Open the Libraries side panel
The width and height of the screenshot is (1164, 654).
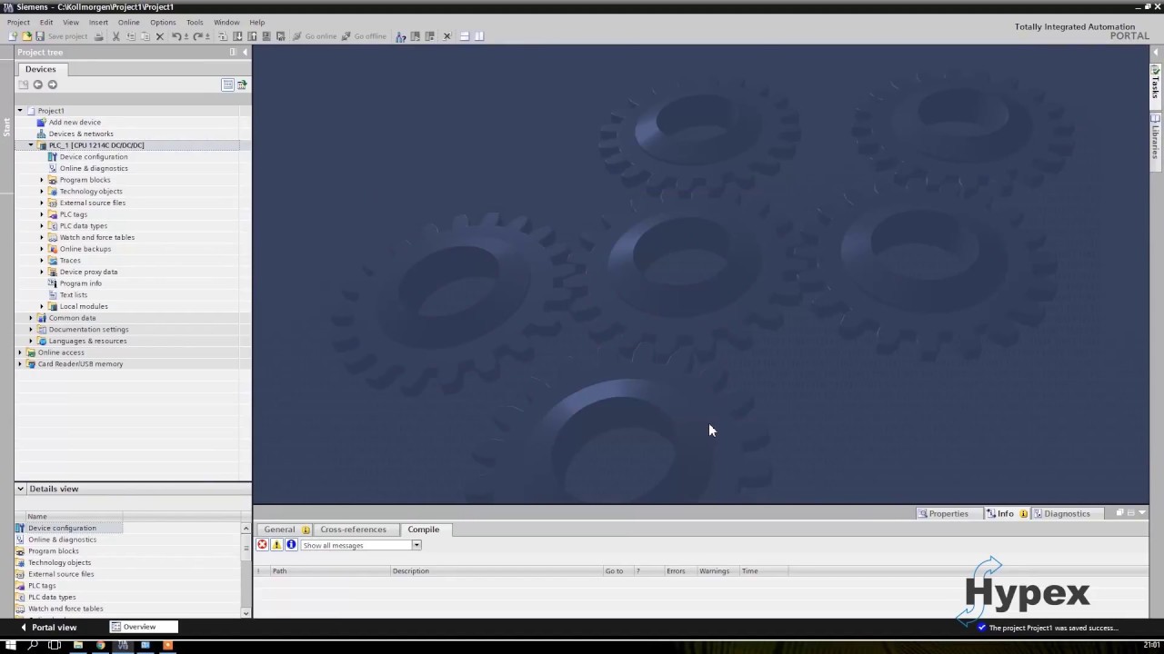point(1156,136)
